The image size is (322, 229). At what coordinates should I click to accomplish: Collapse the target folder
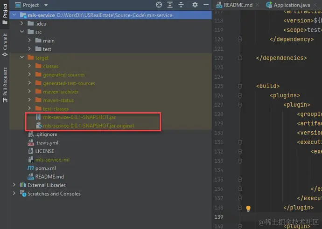coord(22,57)
